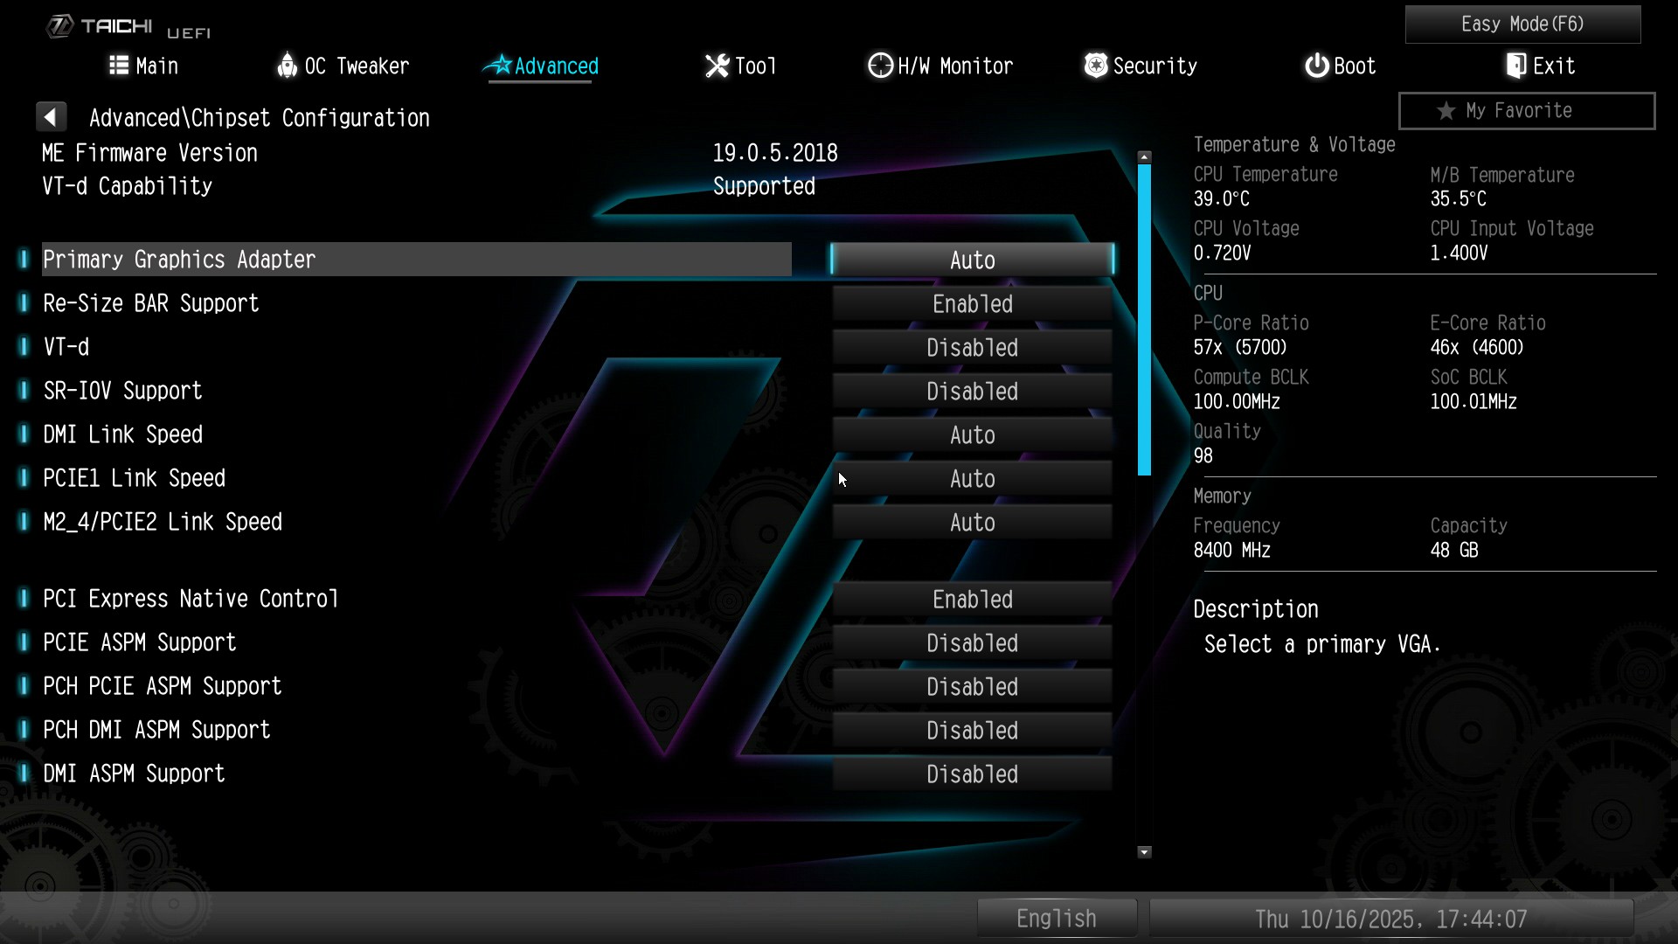Click the Security shield icon
The height and width of the screenshot is (944, 1678).
point(1095,66)
